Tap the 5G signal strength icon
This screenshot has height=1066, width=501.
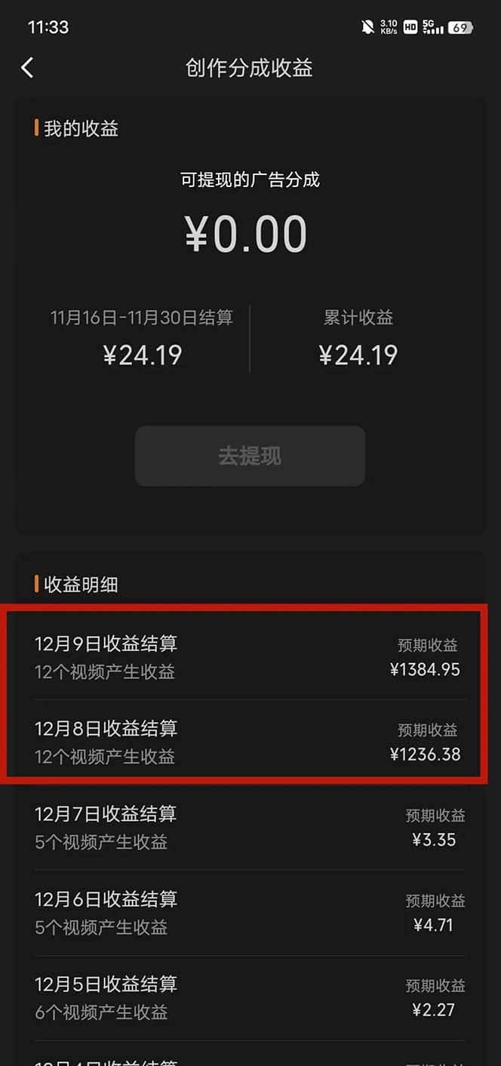[x=433, y=27]
